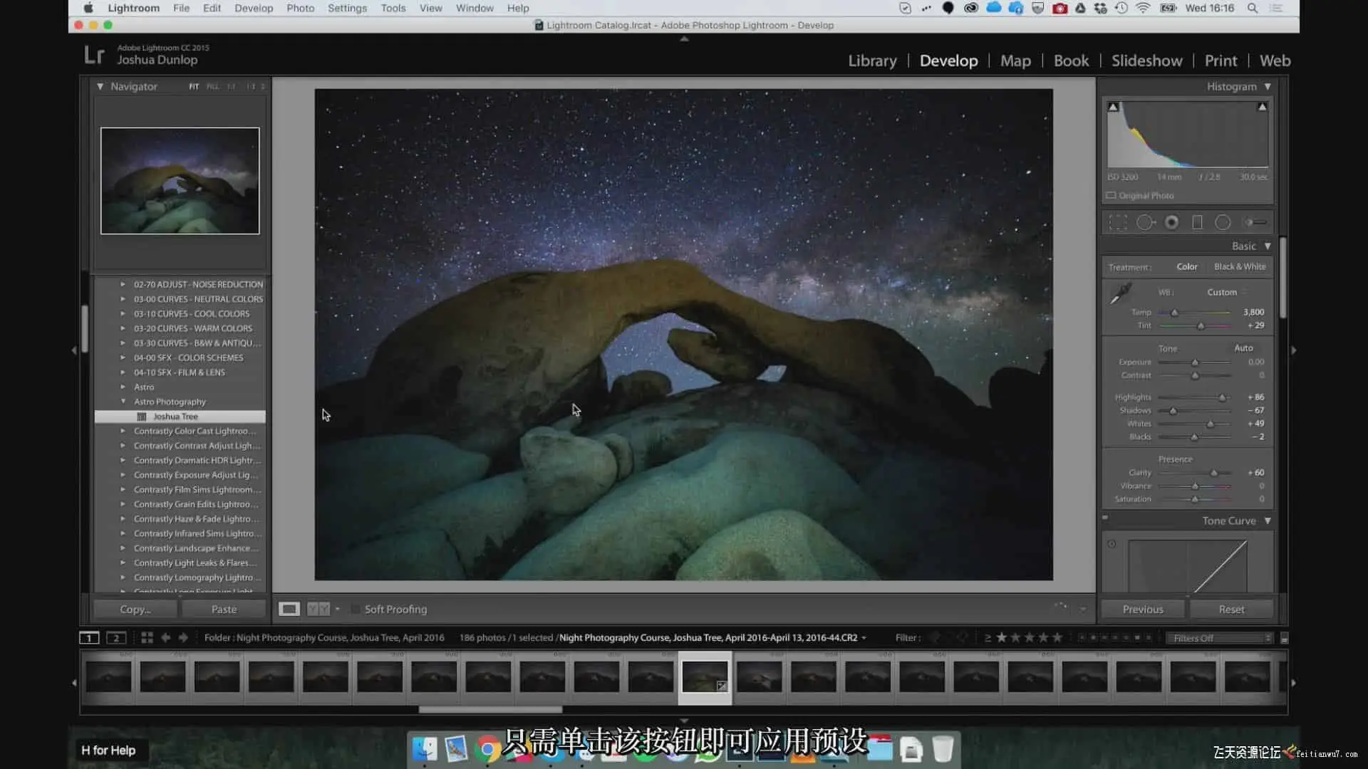Image resolution: width=1368 pixels, height=769 pixels.
Task: Select the Spot Removal tool
Action: (1145, 223)
